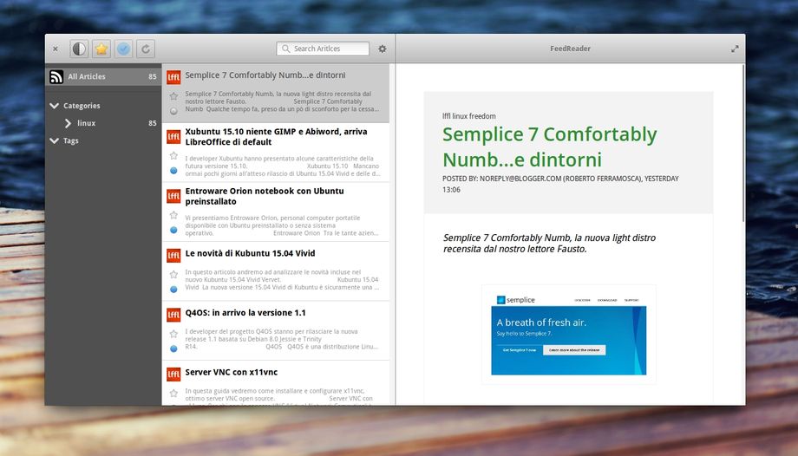The width and height of the screenshot is (798, 456).
Task: Select the linux category label
Action: click(86, 123)
